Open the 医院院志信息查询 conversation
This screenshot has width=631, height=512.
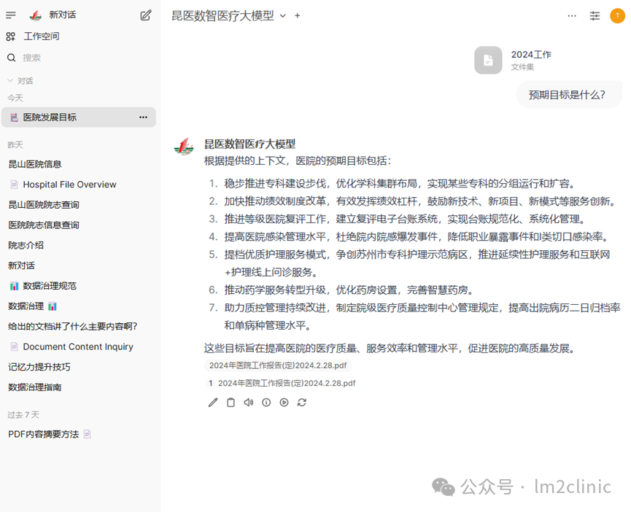click(x=44, y=225)
